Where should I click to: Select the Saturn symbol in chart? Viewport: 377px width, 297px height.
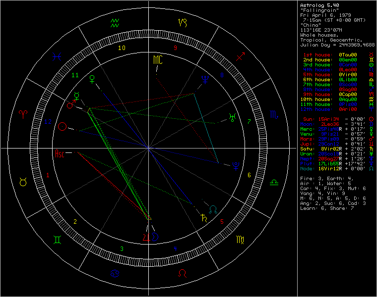204,218
